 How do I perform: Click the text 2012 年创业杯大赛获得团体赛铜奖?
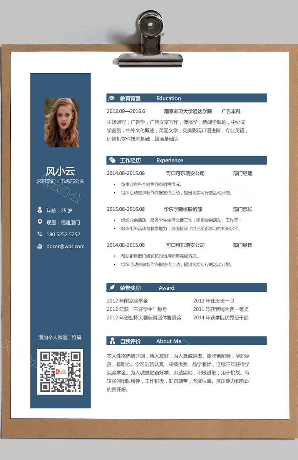pos(144,317)
